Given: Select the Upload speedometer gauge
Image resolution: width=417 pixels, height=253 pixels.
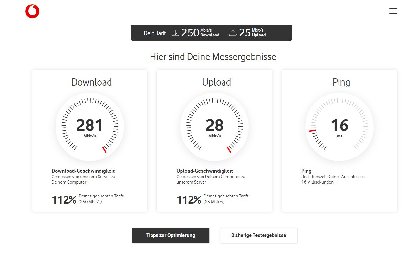Looking at the screenshot, I should click(x=214, y=126).
